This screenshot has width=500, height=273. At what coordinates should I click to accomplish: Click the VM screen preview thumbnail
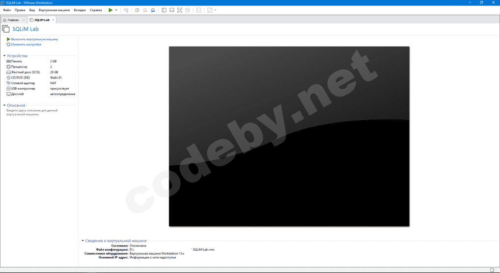(x=289, y=136)
